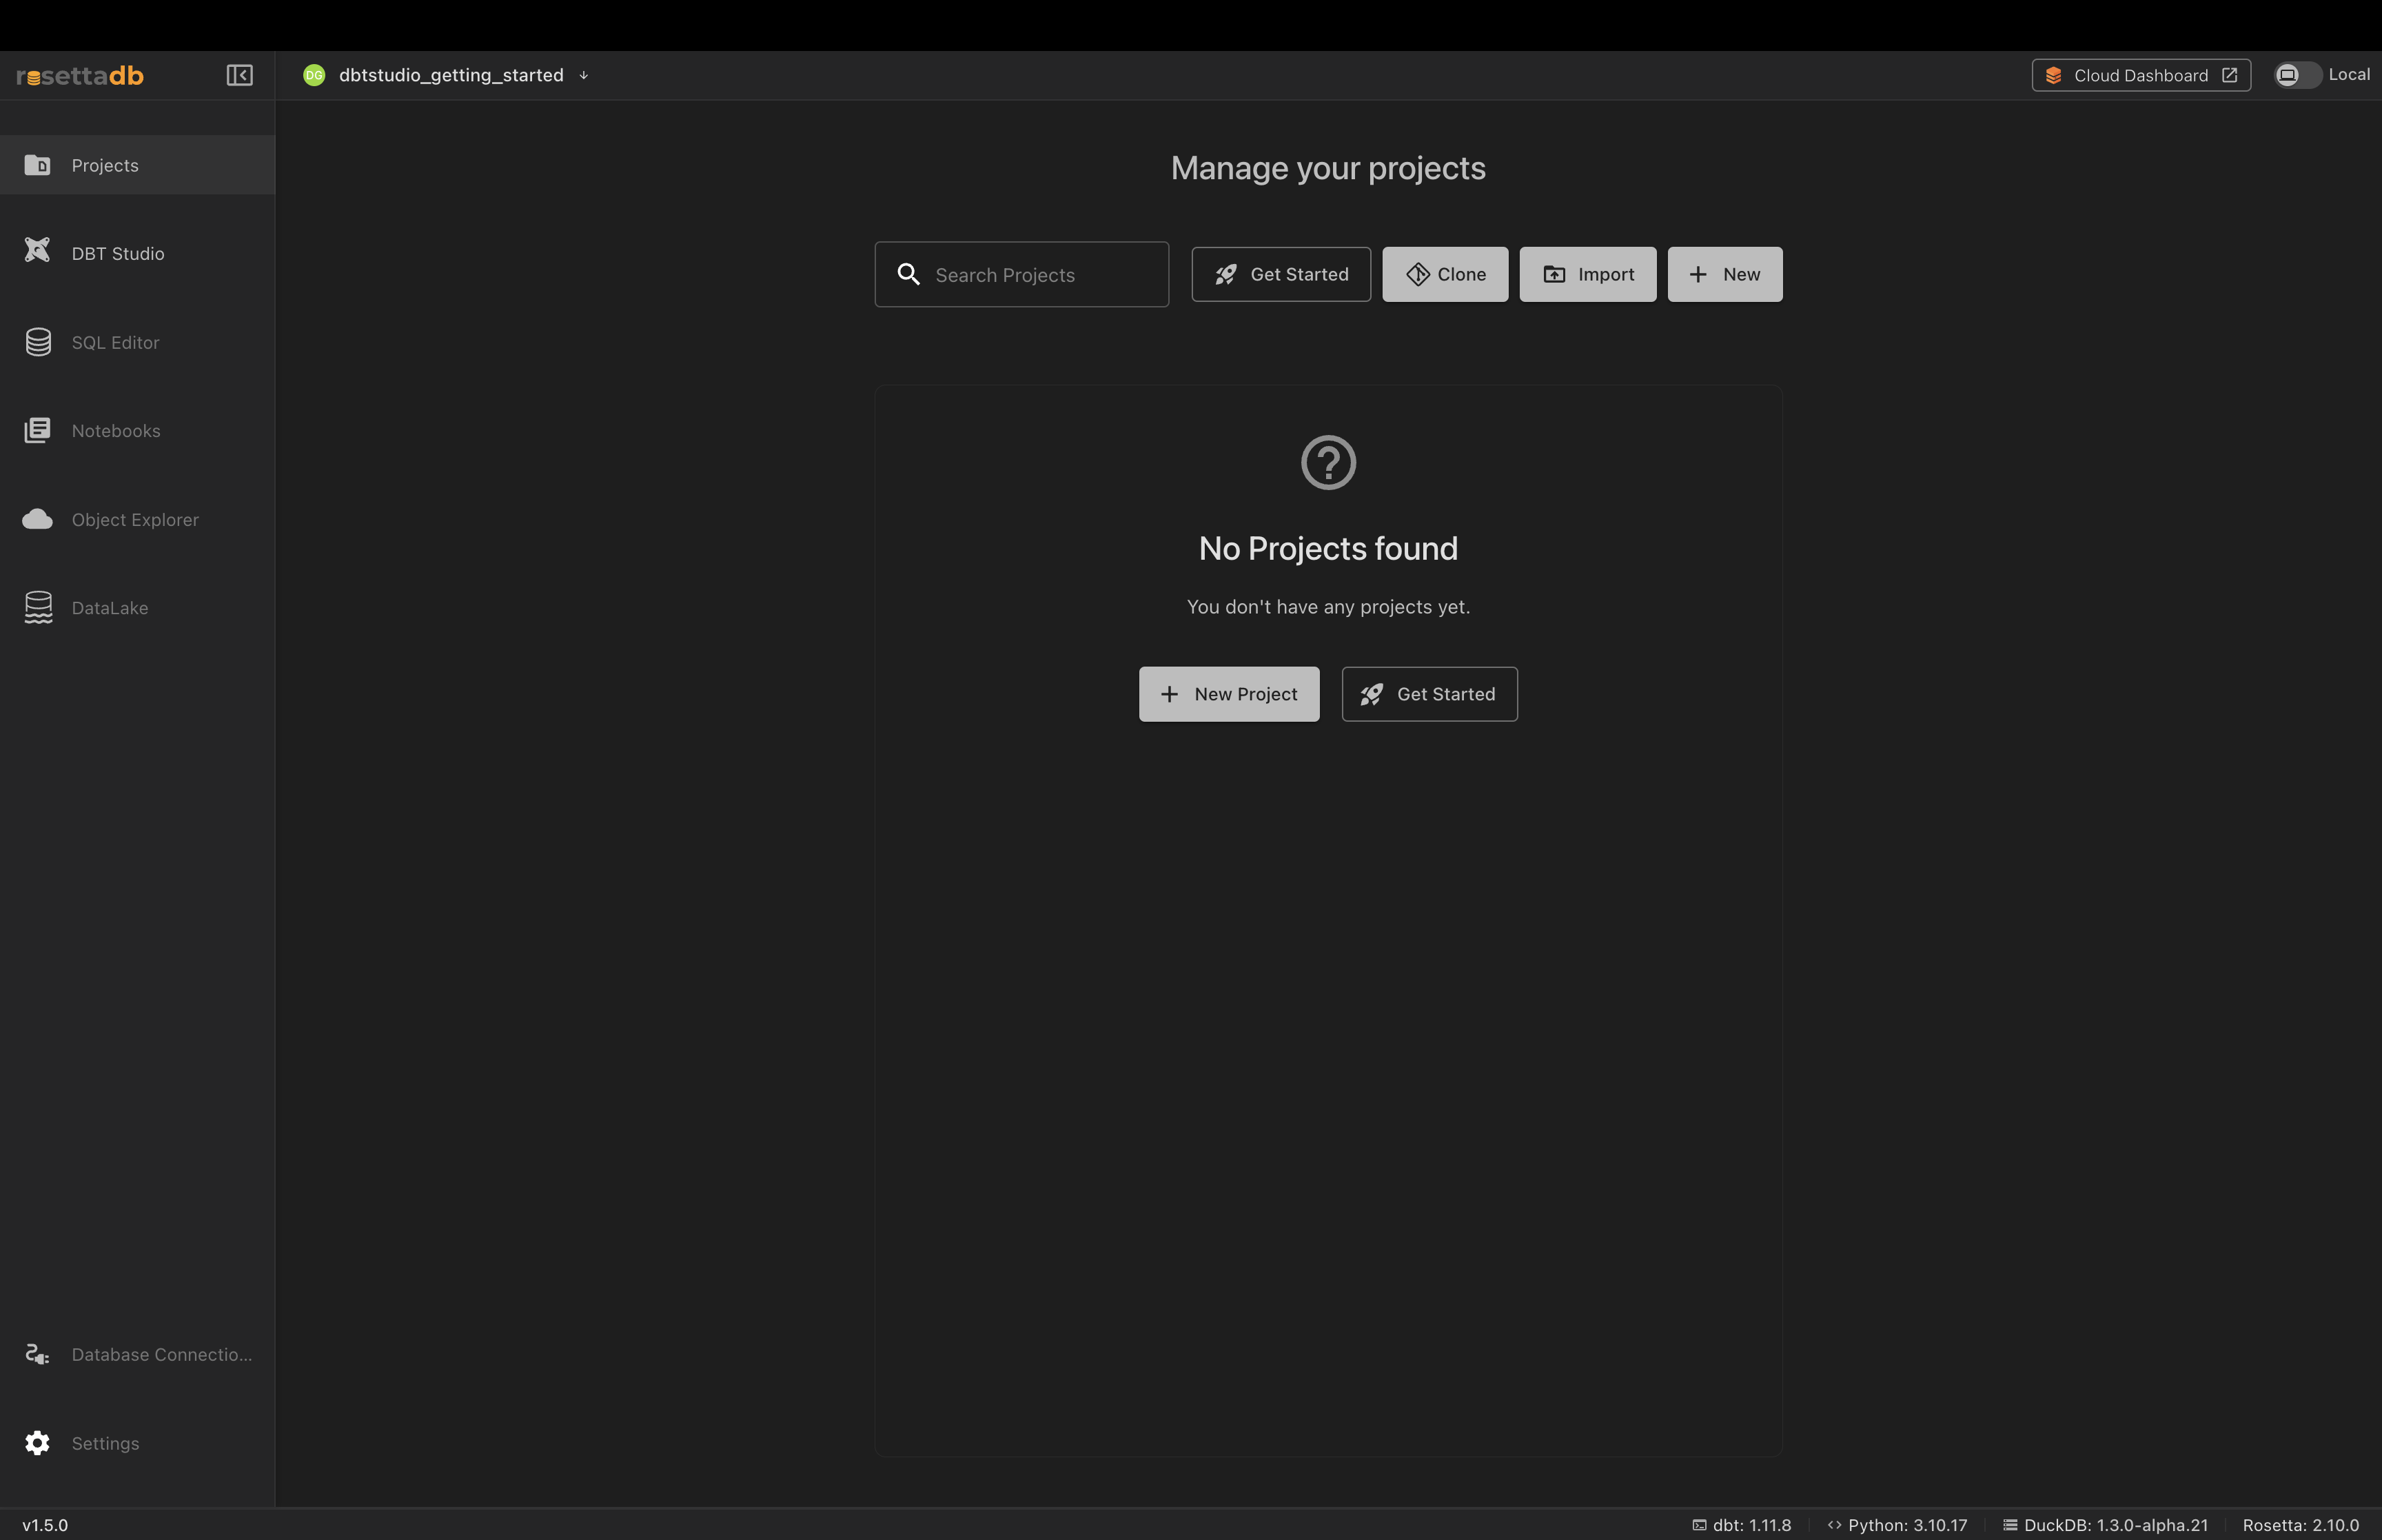The width and height of the screenshot is (2382, 1540).
Task: Click the DuckDB status bar icon
Action: pyautogui.click(x=2010, y=1525)
